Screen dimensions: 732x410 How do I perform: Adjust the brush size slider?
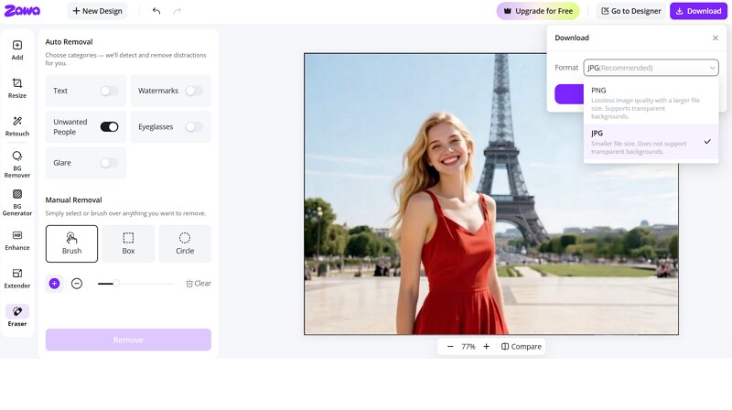pos(116,284)
